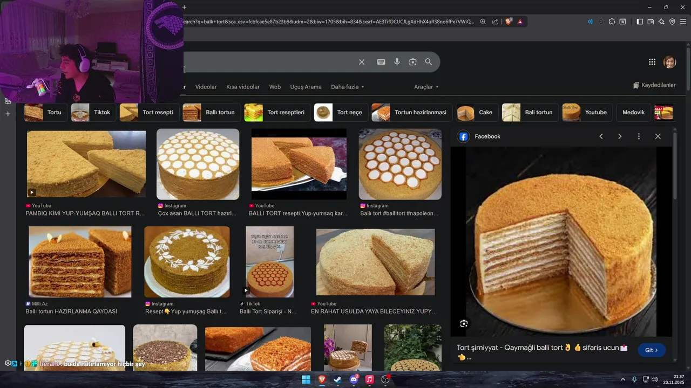Open the Brave Shields lion icon
Viewport: 691px width, 388px height.
[509, 22]
